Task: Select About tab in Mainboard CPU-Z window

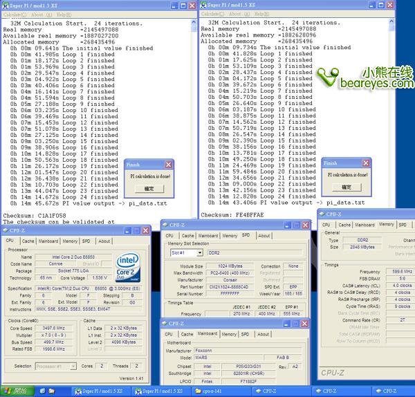Action: (x=263, y=334)
